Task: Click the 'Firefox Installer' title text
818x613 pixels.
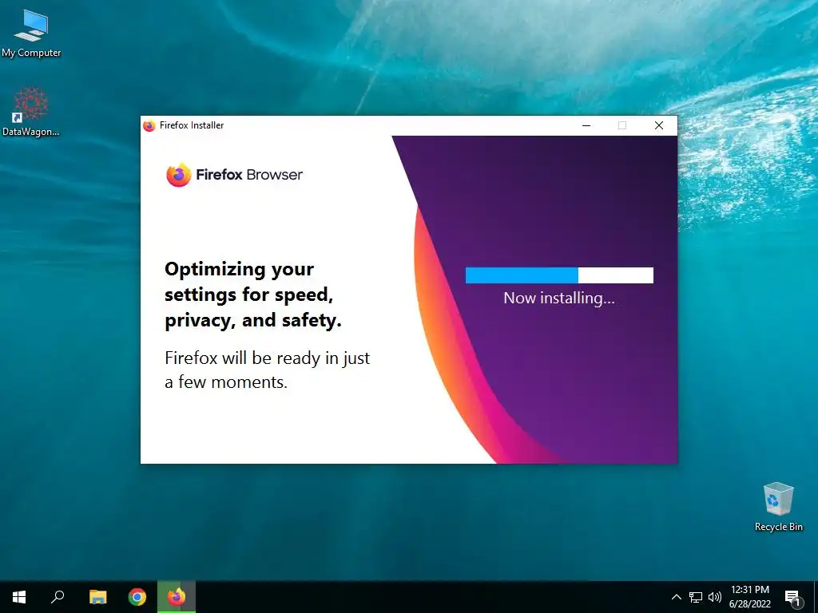Action: (x=192, y=125)
